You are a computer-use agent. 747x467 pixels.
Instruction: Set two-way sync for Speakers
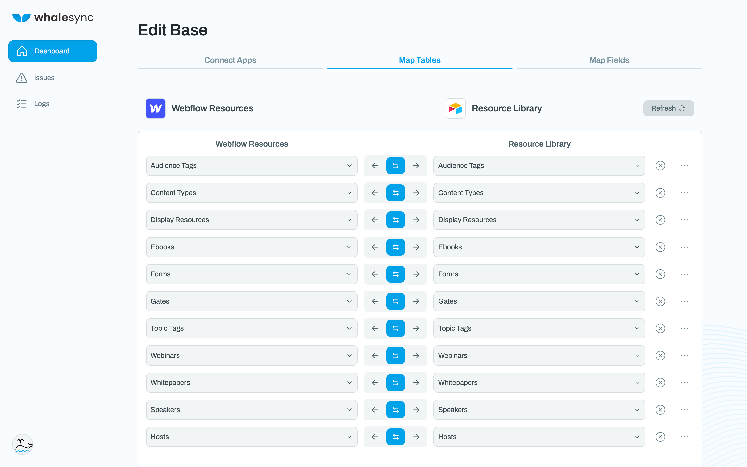[x=395, y=410]
